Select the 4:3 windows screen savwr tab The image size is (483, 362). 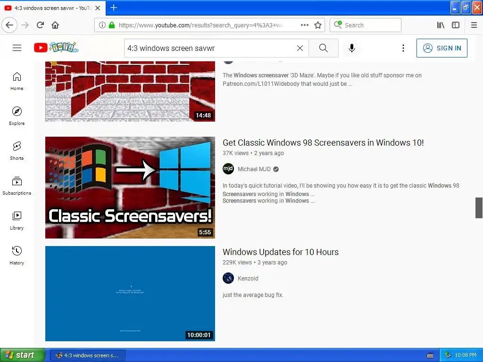point(52,8)
